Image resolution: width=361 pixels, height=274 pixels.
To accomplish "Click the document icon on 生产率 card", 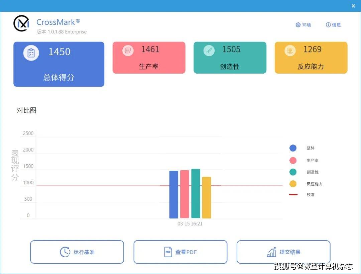I will coord(128,51).
